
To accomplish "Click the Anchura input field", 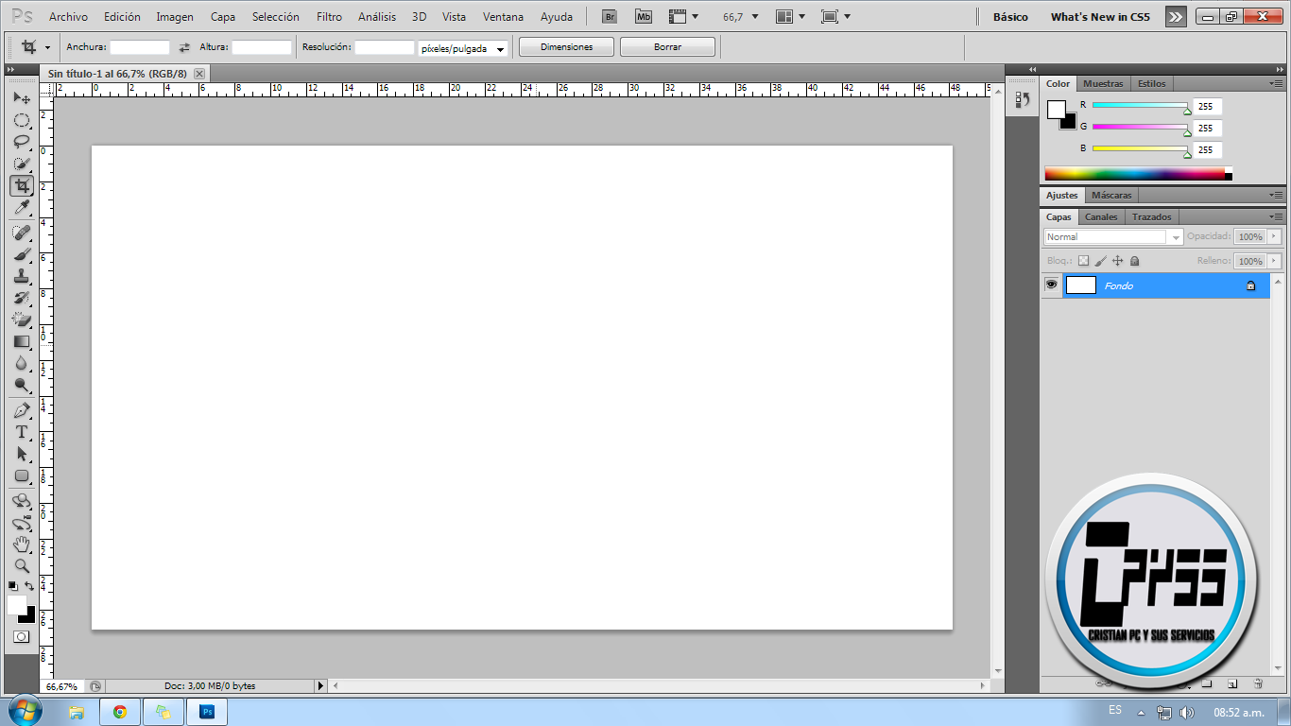I will (140, 47).
